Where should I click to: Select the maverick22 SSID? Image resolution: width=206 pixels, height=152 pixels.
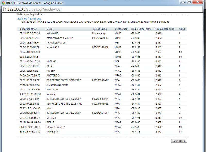tap(53, 47)
